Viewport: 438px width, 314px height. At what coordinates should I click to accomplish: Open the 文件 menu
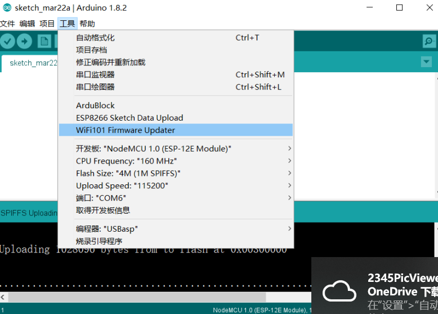[7, 24]
